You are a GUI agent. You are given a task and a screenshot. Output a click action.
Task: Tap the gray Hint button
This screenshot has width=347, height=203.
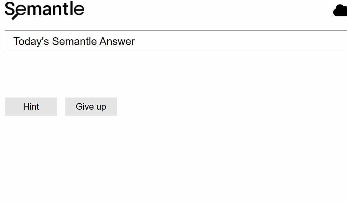click(31, 107)
